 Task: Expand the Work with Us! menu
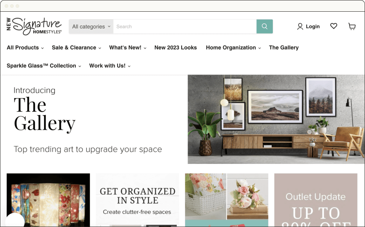coord(110,66)
